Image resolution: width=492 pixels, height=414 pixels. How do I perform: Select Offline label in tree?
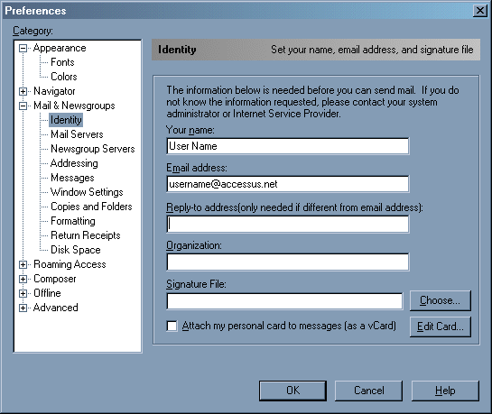pyautogui.click(x=47, y=293)
